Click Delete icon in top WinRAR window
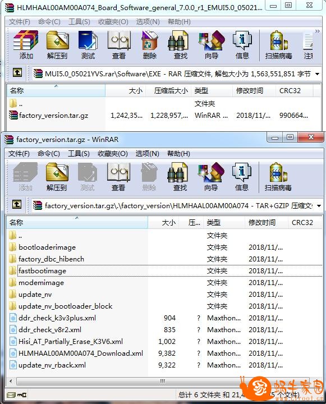Image resolution: width=326 pixels, height=404 pixels. 149,45
